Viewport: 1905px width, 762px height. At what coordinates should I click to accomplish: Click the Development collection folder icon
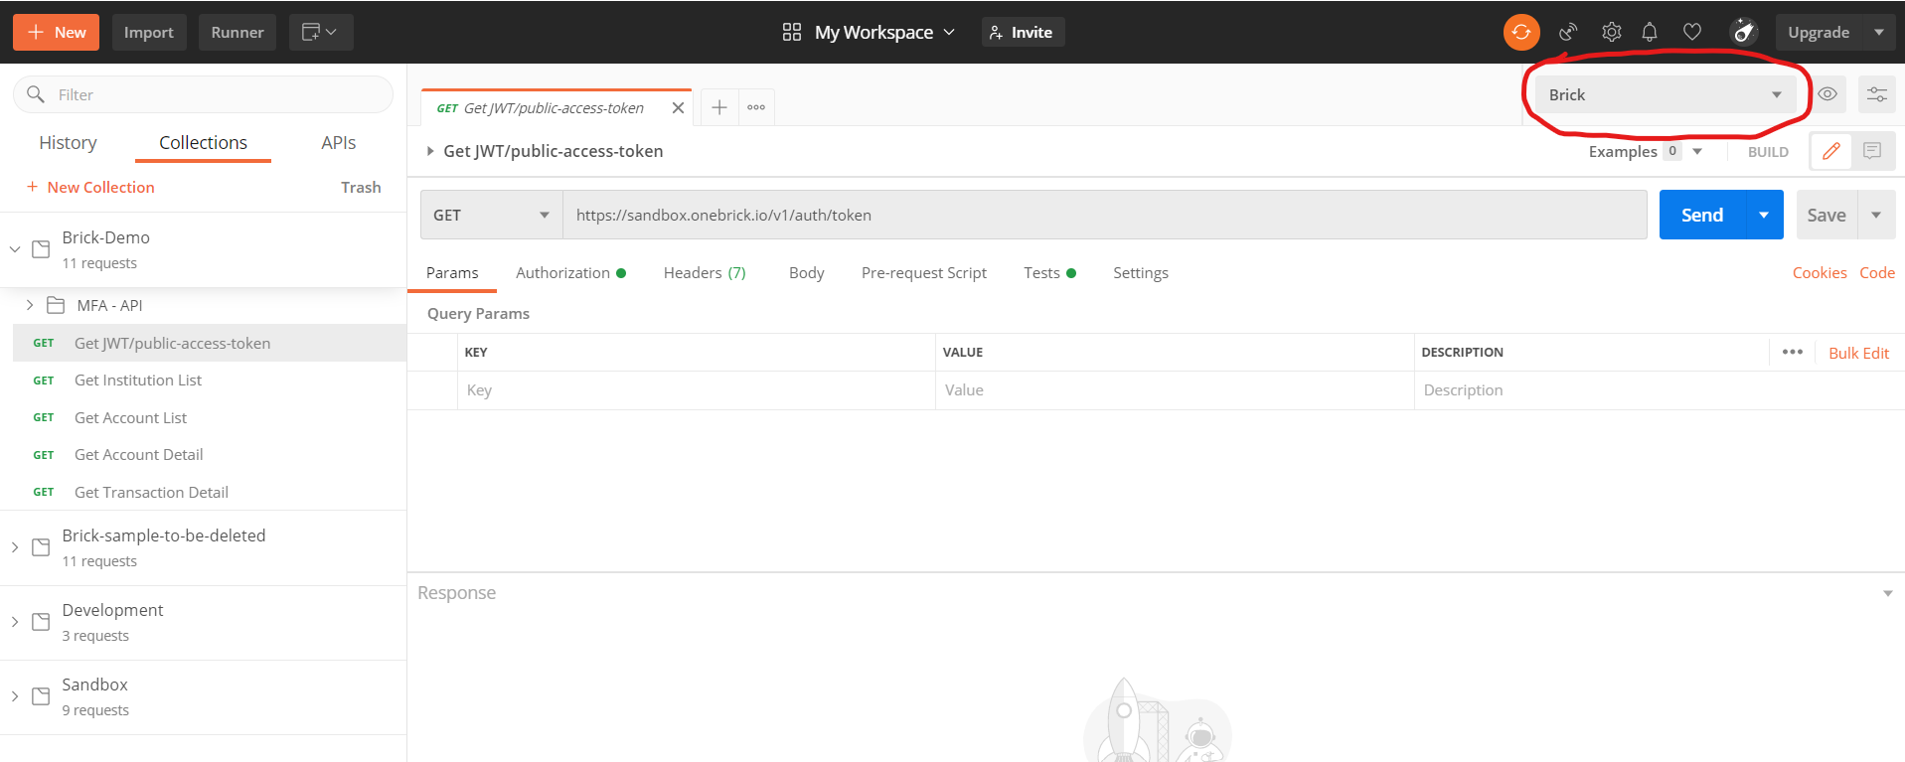tap(41, 622)
